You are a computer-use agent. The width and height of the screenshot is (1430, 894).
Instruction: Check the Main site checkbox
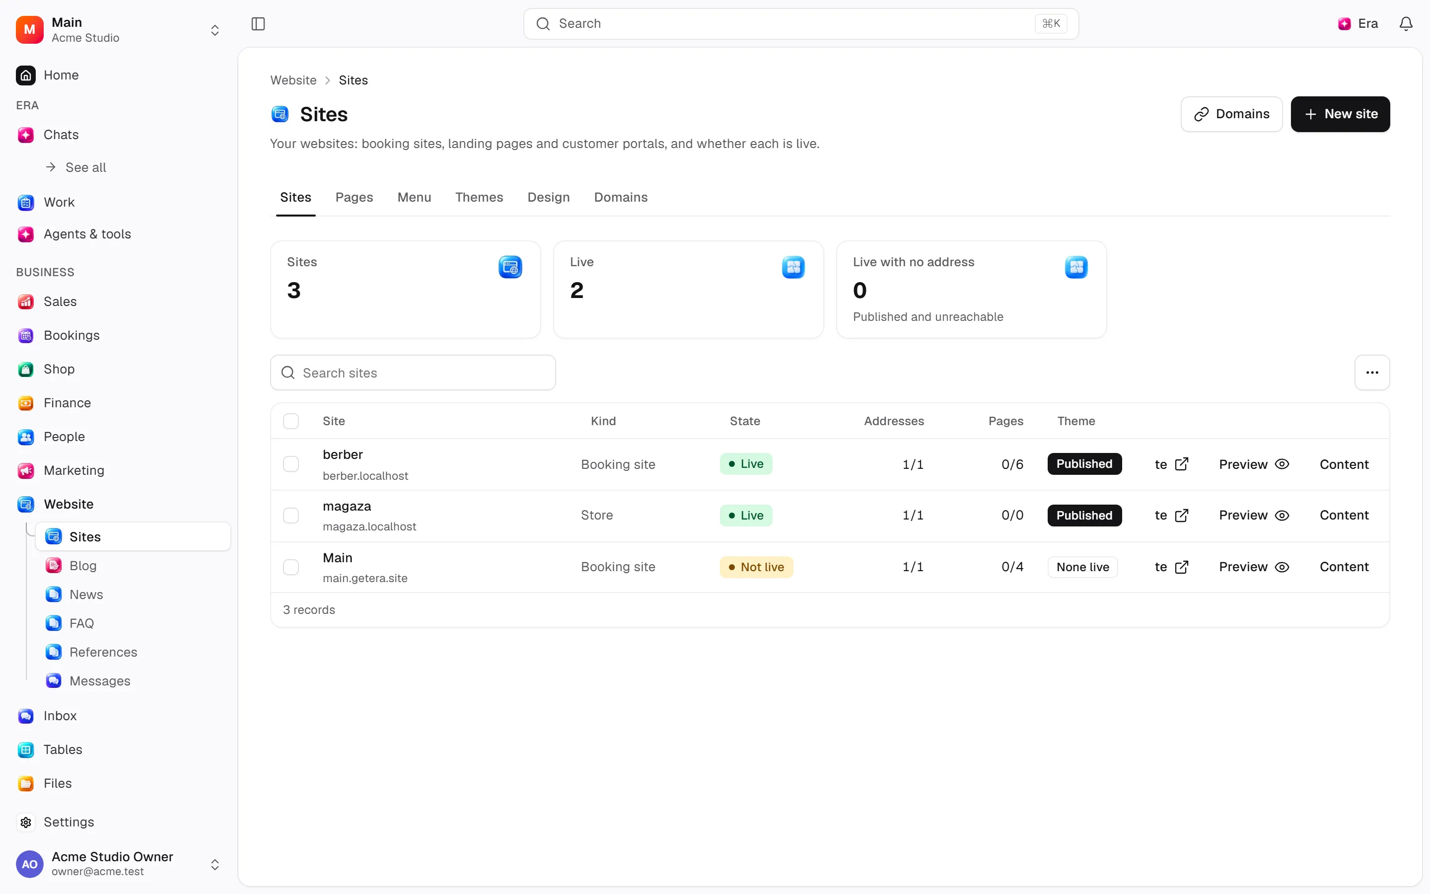pos(291,567)
